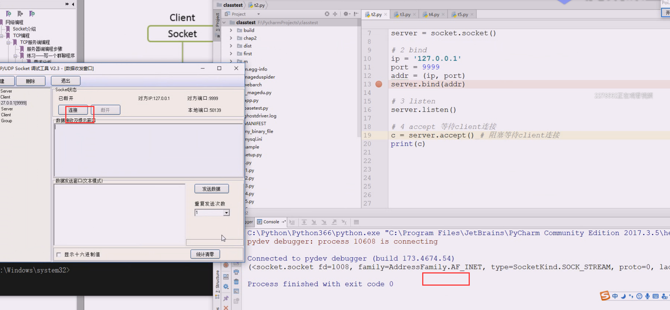Screen dimensions: 670x310
Task: Click the mute breakpoints icon
Action: (x=226, y=265)
